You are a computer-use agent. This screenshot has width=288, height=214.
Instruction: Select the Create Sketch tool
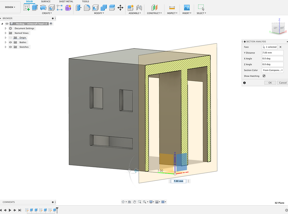coord(27,7)
